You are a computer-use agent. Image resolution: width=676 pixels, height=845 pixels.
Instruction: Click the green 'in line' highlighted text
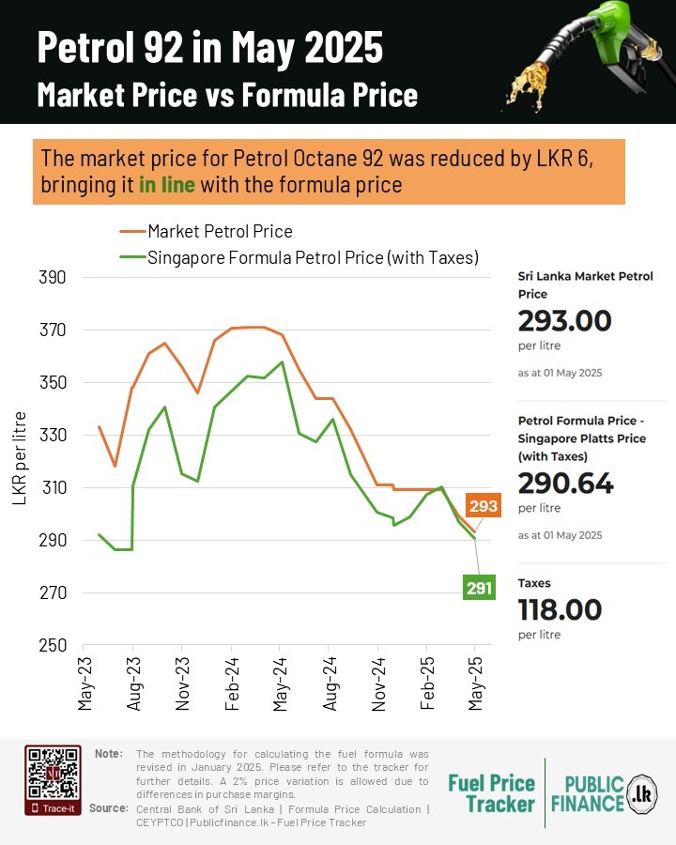(x=167, y=185)
